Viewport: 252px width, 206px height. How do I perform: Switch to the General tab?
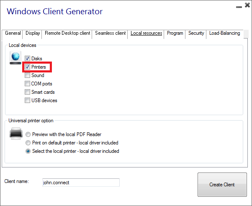(13, 33)
